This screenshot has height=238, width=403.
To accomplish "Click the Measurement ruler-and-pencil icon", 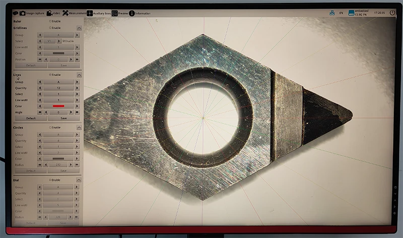I will 65,13.
